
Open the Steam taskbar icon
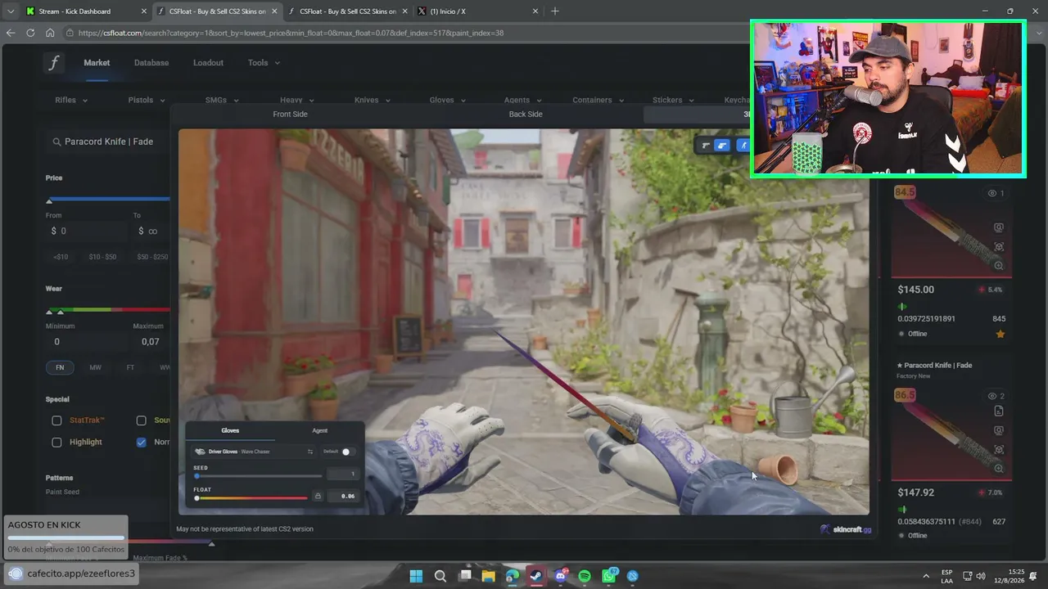(x=536, y=576)
